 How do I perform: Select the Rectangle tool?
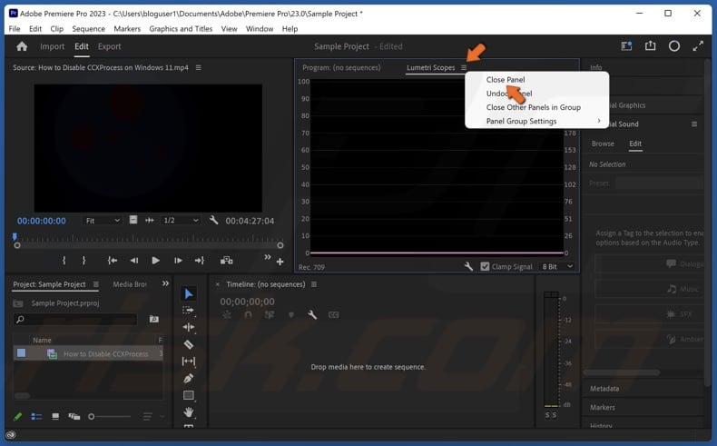click(x=189, y=395)
